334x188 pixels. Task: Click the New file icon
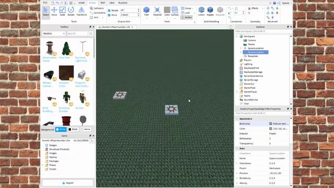(x=53, y=3)
